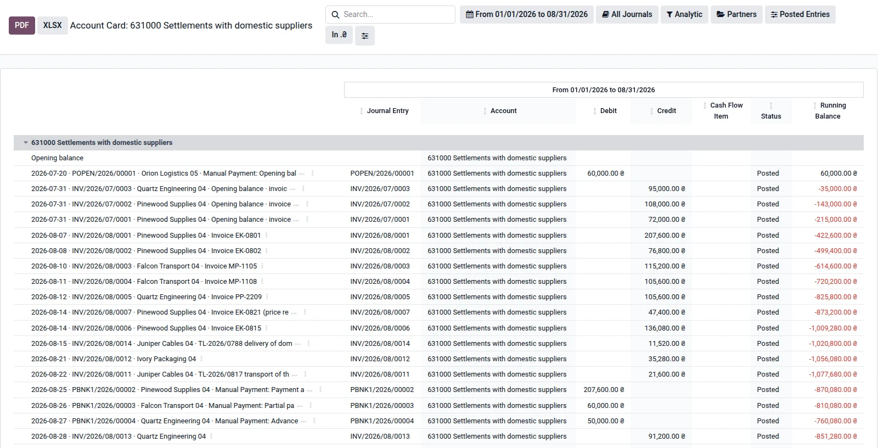Sort by the Credit column arrows
The image size is (878, 448).
tap(651, 111)
